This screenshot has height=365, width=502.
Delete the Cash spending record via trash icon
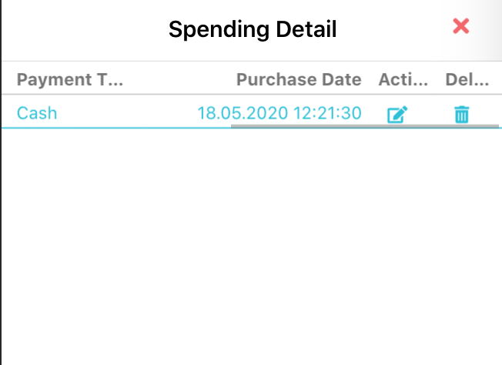pyautogui.click(x=461, y=116)
